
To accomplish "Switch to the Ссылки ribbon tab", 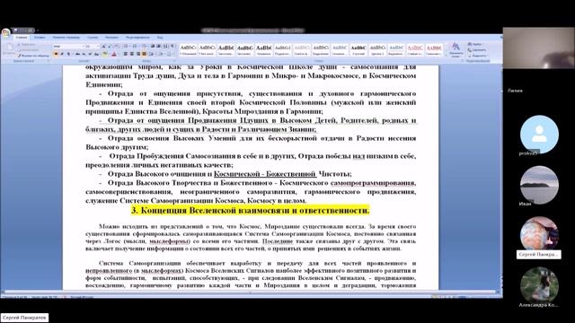I will [x=93, y=38].
